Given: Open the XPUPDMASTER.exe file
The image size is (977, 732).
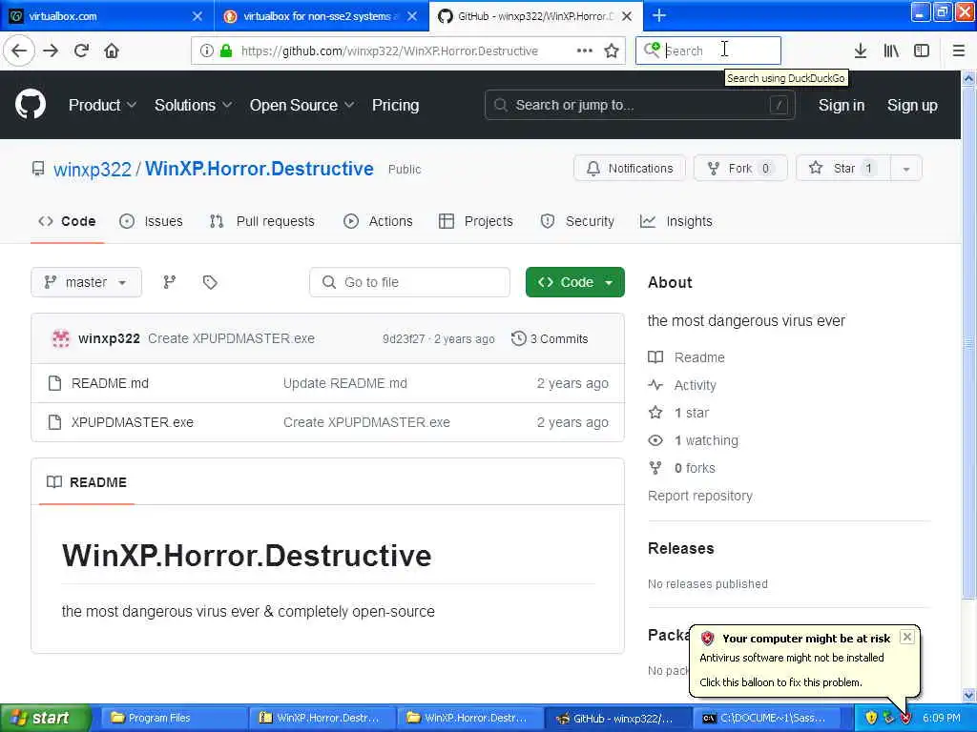Looking at the screenshot, I should 132,422.
